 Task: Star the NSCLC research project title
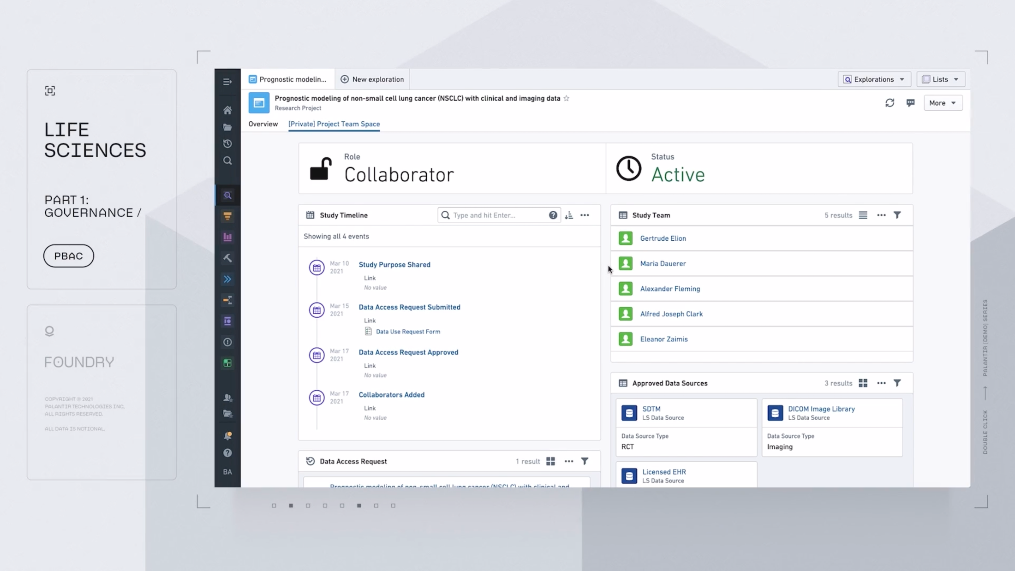(566, 98)
